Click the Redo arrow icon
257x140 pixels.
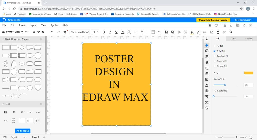(x=59, y=32)
